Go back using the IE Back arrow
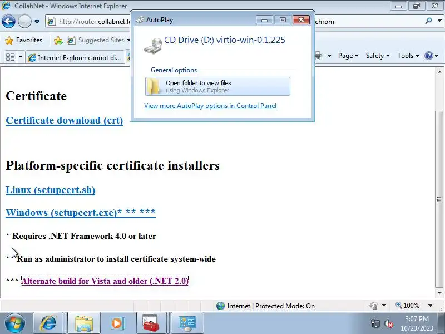The height and width of the screenshot is (334, 445). click(x=8, y=22)
